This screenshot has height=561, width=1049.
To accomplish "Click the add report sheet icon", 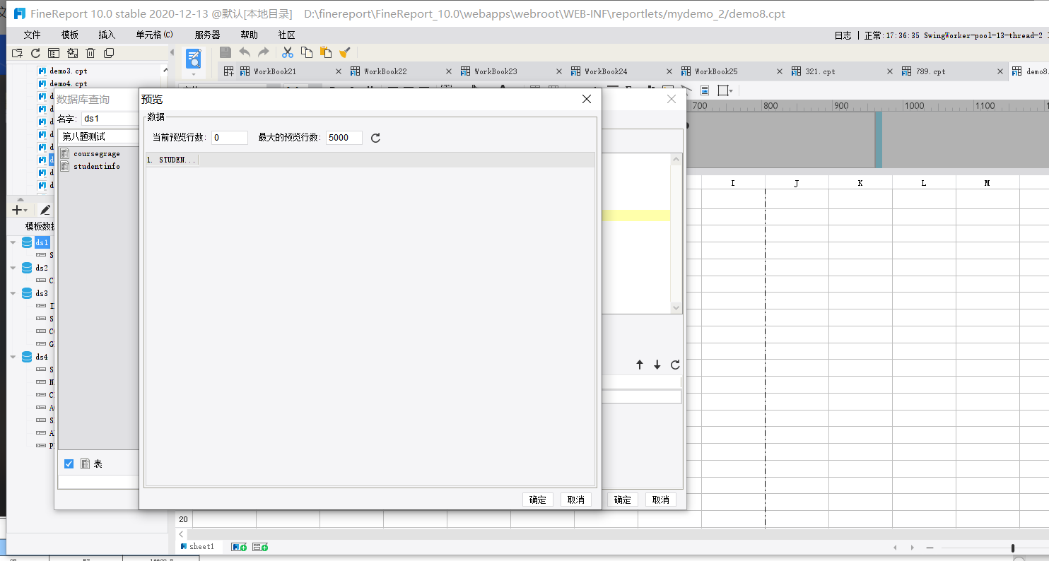I will point(239,547).
